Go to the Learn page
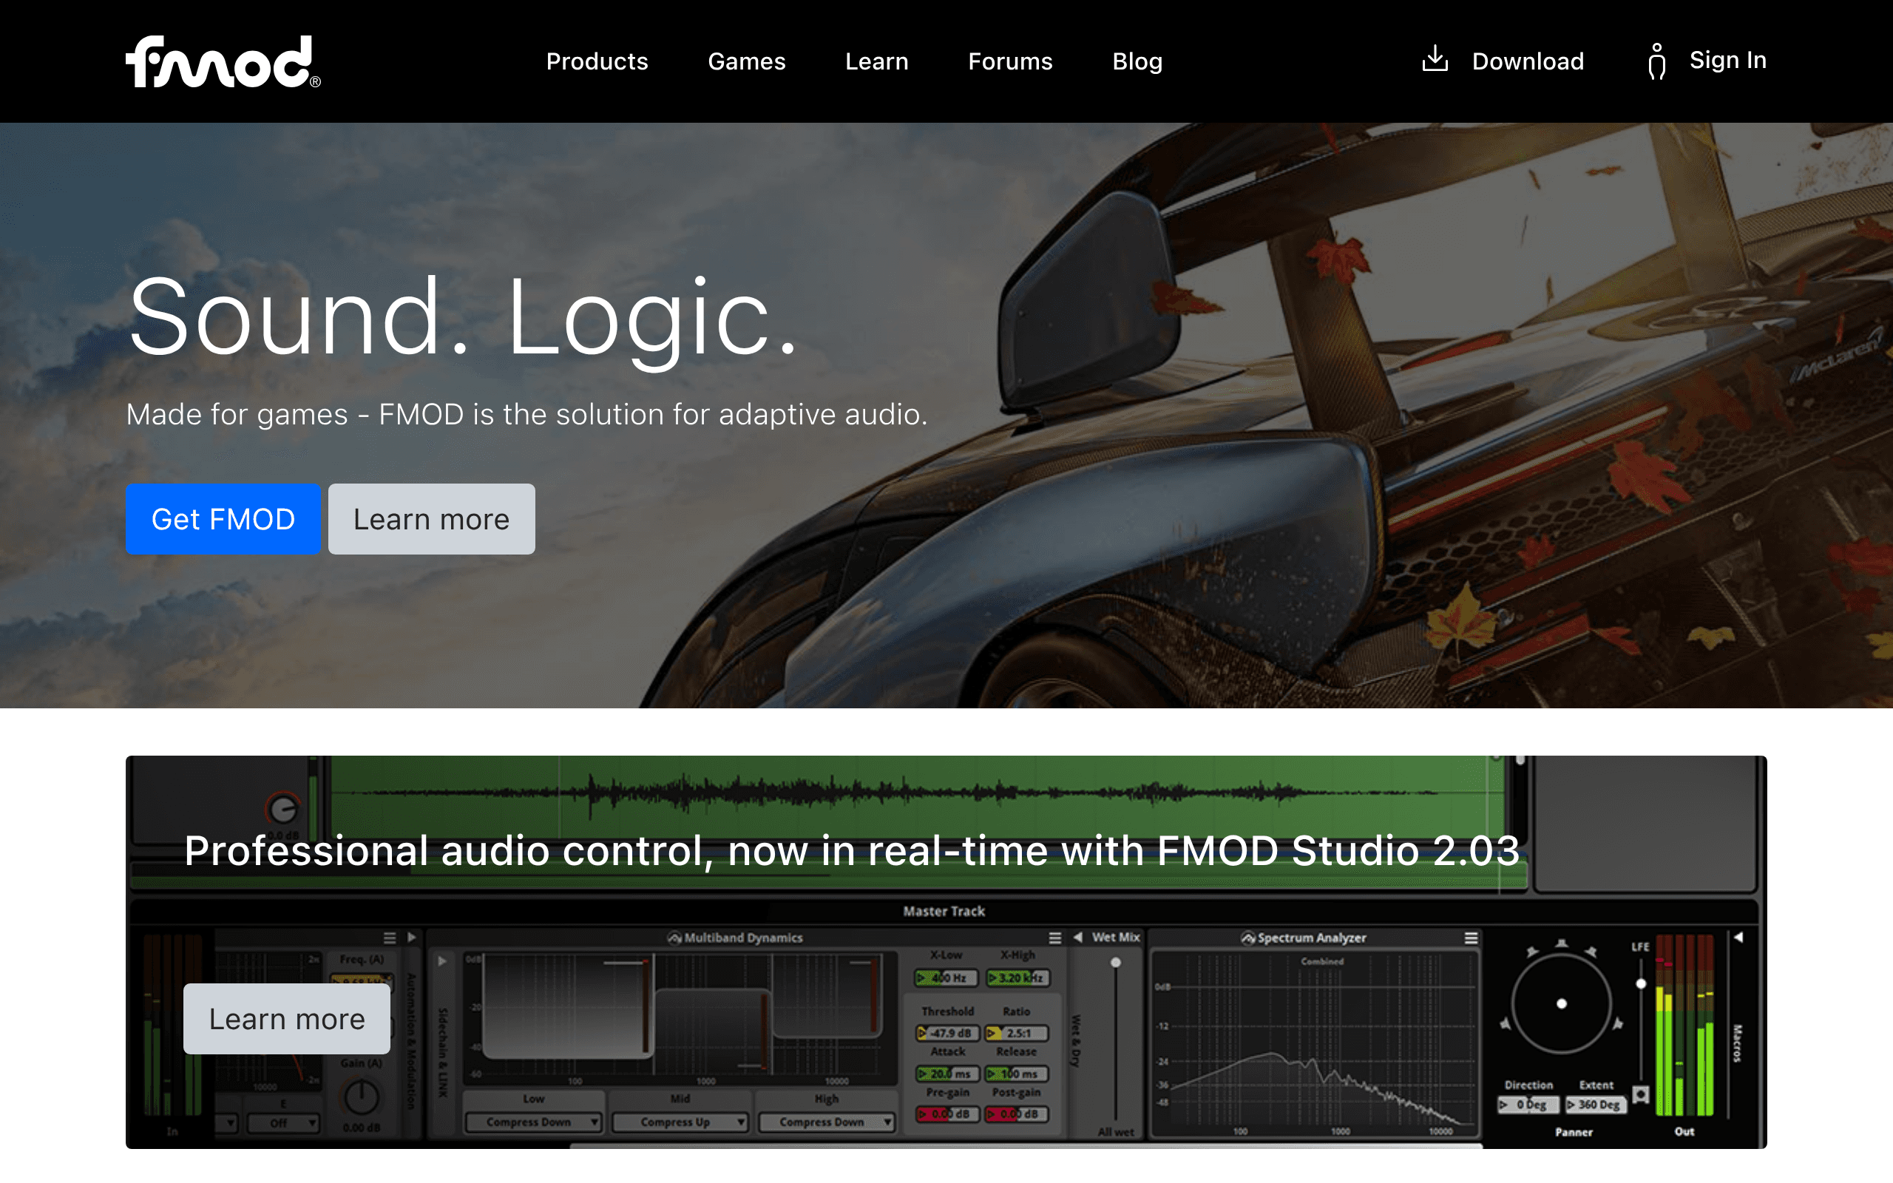This screenshot has width=1893, height=1183. (876, 61)
